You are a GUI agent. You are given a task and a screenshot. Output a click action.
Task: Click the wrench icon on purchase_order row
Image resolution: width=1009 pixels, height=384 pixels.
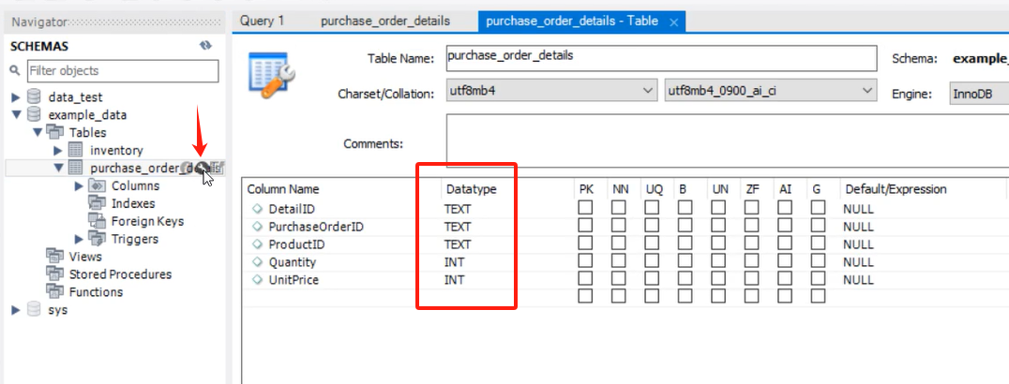coord(202,168)
